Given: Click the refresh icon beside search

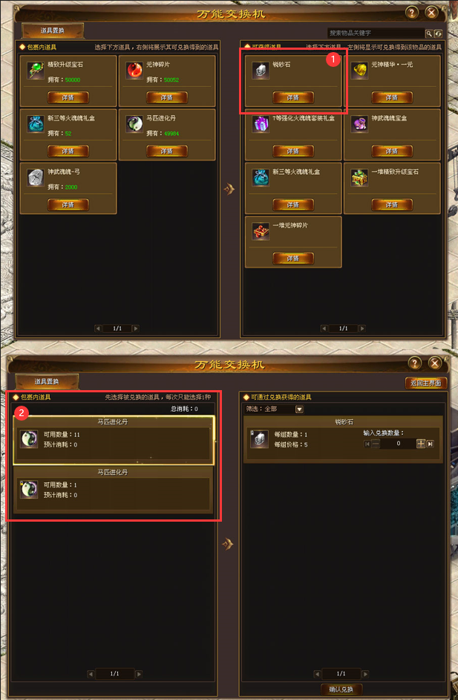Looking at the screenshot, I should point(439,33).
